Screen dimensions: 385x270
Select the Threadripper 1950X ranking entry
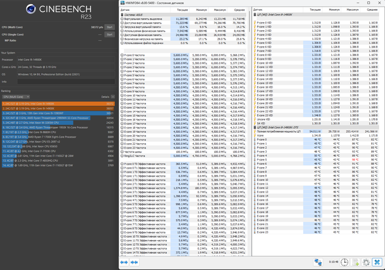pos(58,127)
